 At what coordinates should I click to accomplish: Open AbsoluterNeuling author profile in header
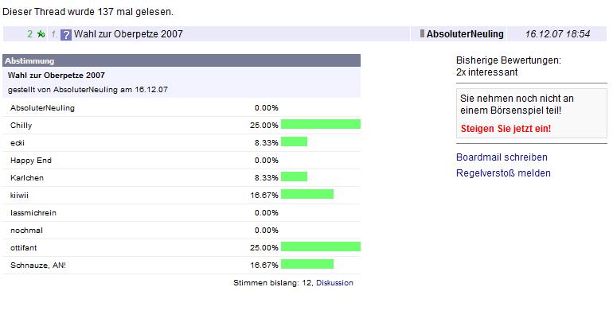(465, 34)
